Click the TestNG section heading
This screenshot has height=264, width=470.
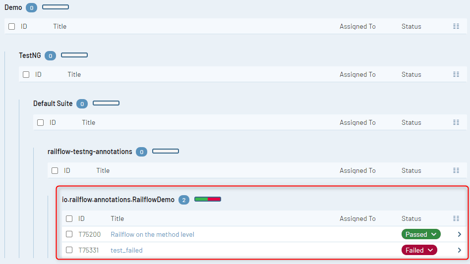click(x=30, y=55)
